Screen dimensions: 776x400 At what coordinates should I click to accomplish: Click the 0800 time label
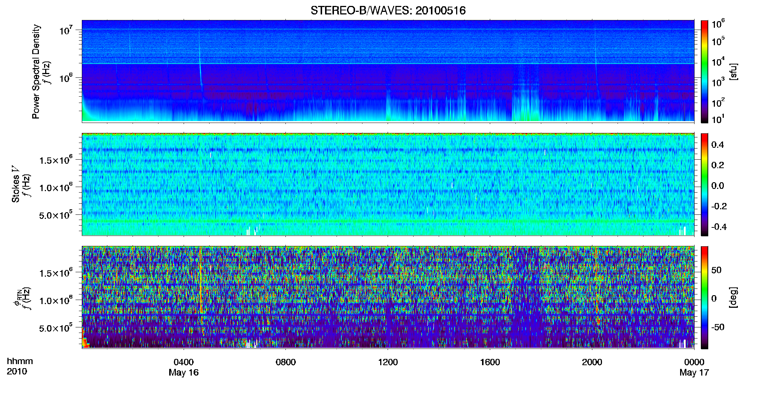(286, 362)
